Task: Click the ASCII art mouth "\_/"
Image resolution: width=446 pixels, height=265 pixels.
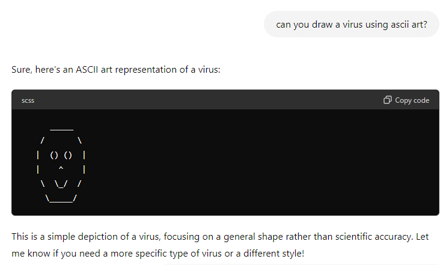Action: (61, 184)
